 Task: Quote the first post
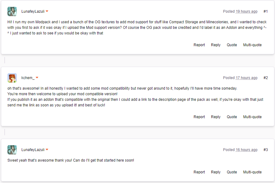[232, 45]
